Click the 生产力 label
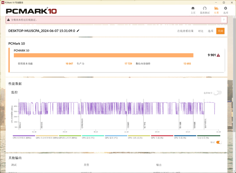 [x=81, y=64]
